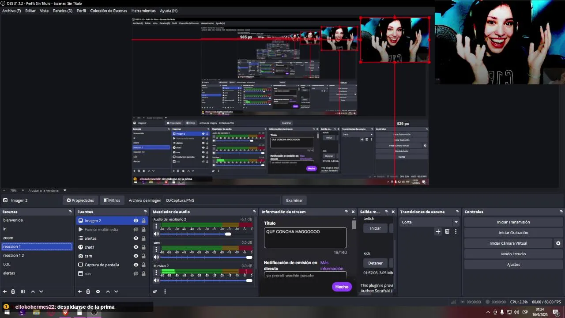The width and height of the screenshot is (565, 318).
Task: Click the stream Título text field
Action: [305, 238]
